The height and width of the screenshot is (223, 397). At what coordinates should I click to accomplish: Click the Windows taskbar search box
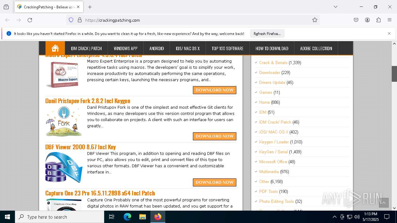60,217
